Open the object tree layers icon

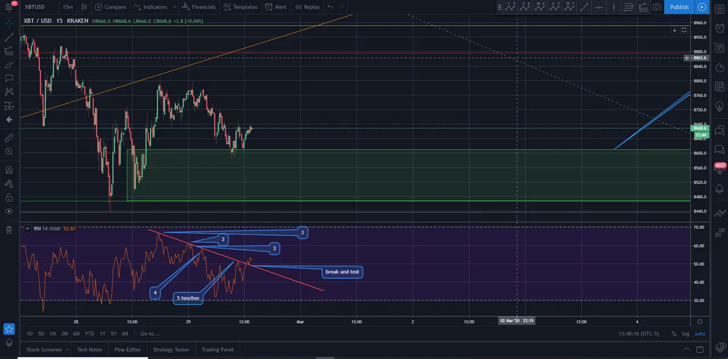(x=9, y=343)
